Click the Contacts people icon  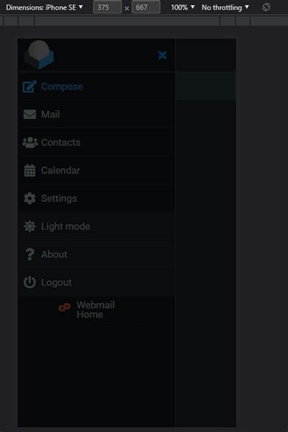tap(30, 142)
